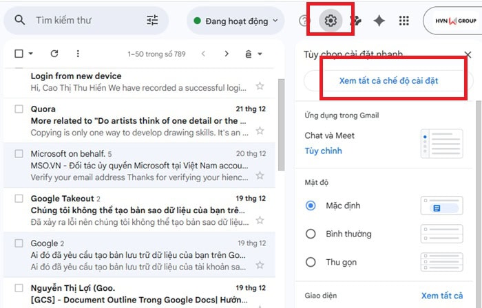This screenshot has height=308, width=482.
Task: Choose Bình thường density option
Action: (311, 234)
